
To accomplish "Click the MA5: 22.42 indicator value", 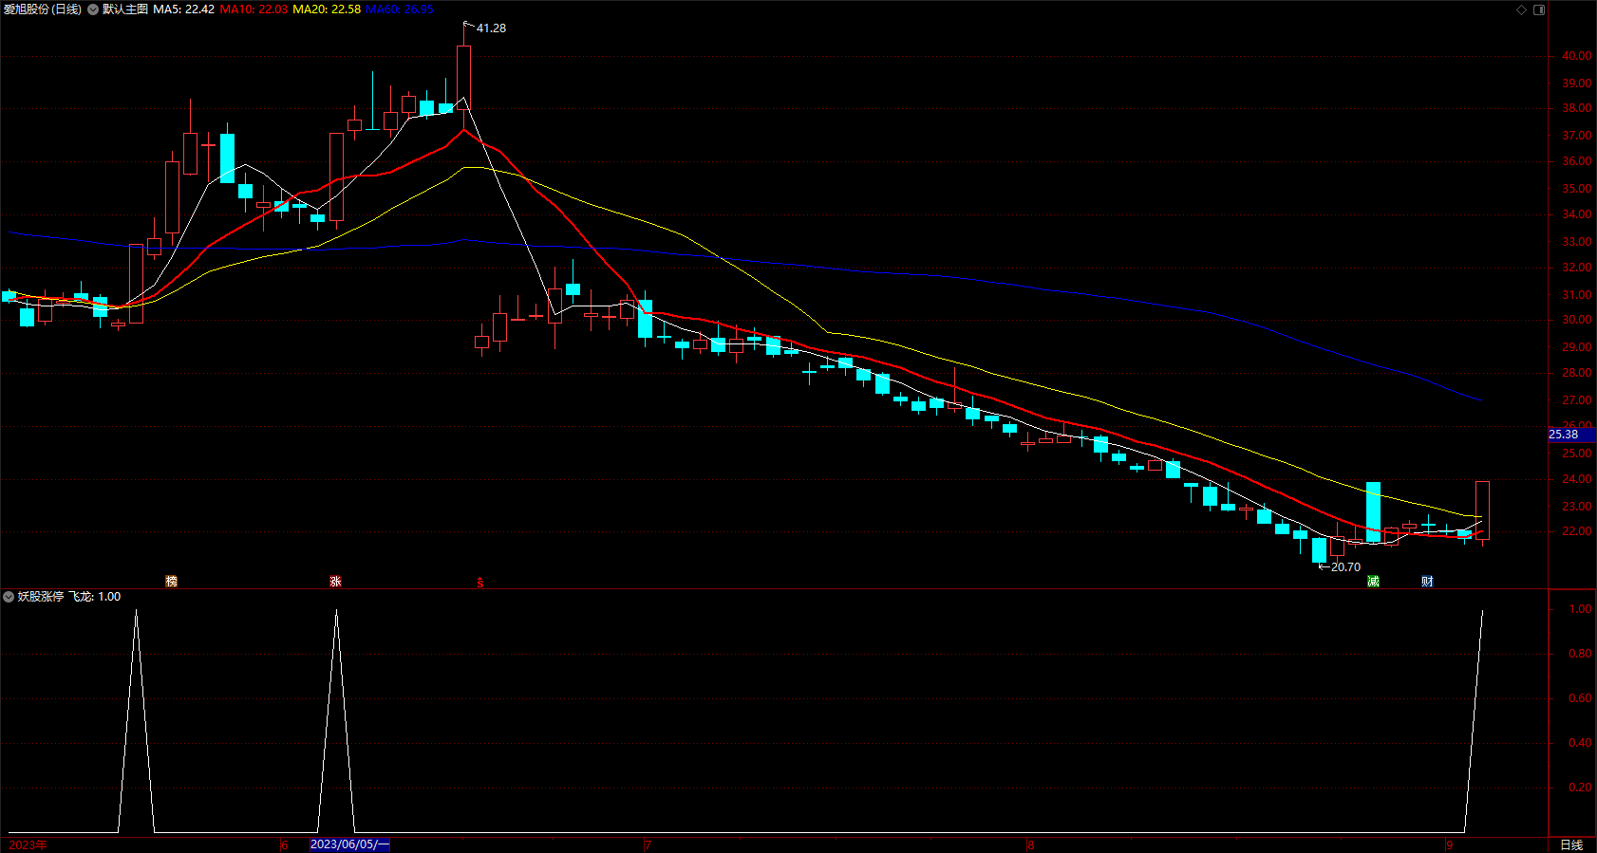I will click(x=184, y=9).
